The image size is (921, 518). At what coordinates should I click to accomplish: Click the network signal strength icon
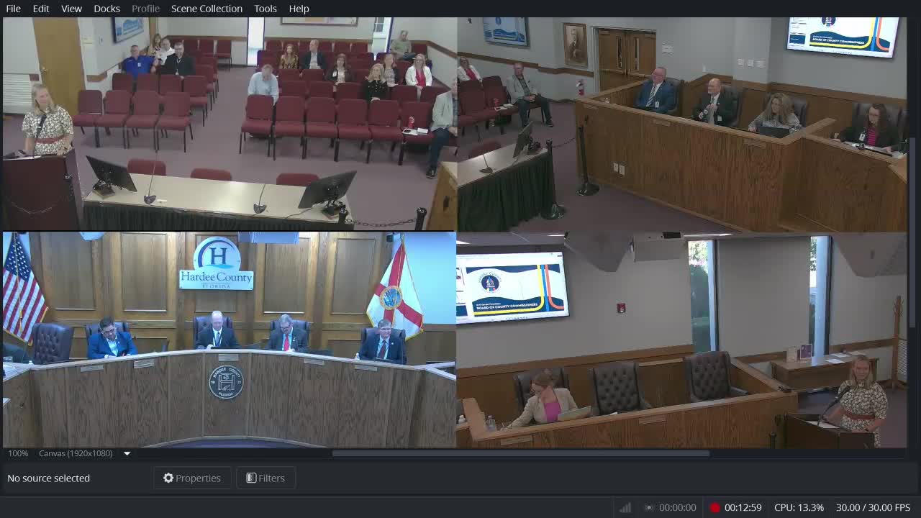(x=625, y=507)
